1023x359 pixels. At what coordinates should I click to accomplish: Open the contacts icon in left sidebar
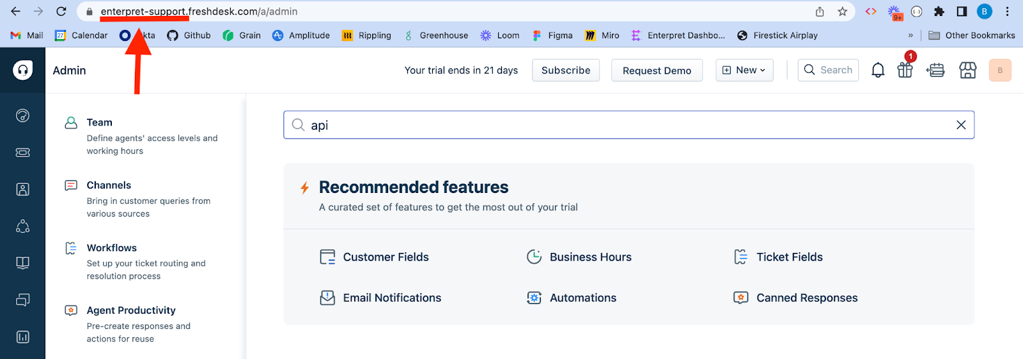[x=22, y=189]
